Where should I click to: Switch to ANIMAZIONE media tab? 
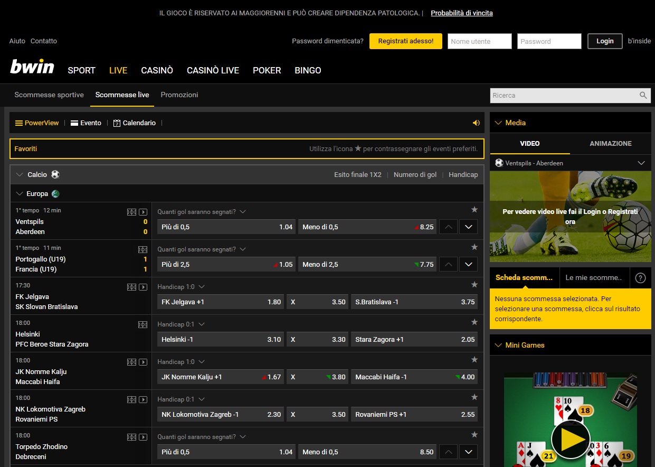(610, 144)
